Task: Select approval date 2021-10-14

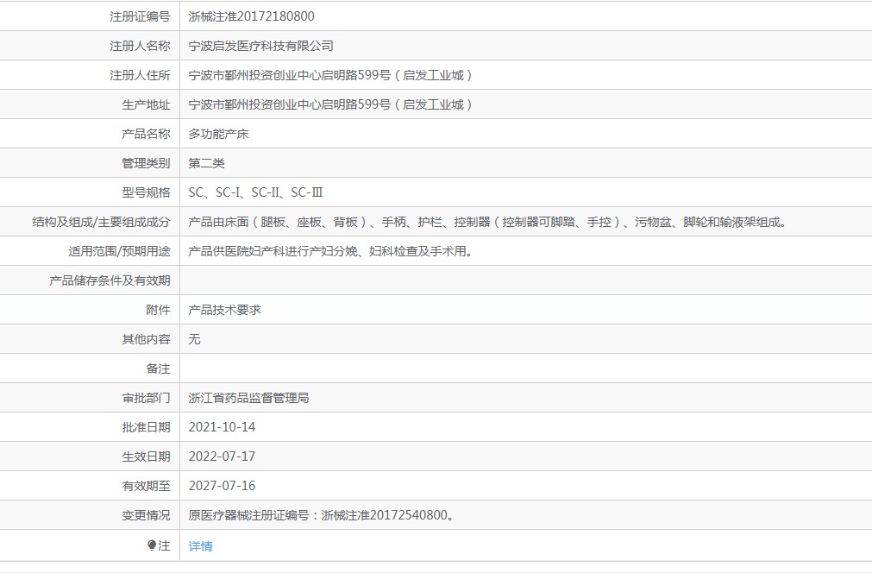Action: [x=222, y=427]
